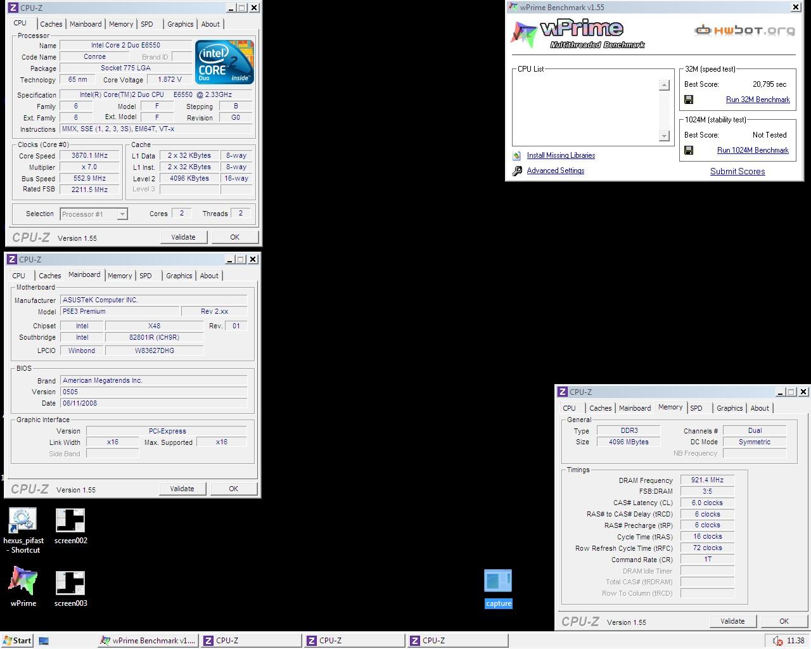Click the CPU-Z title icon in the Mainboard window

[11, 259]
